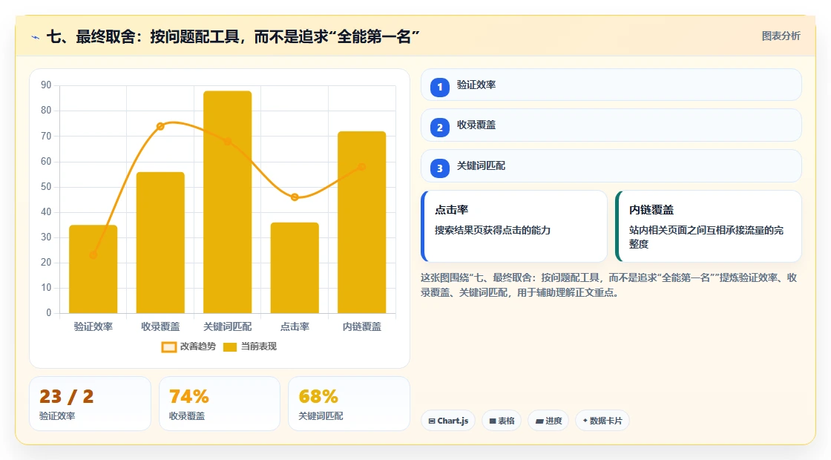Image resolution: width=831 pixels, height=460 pixels.
Task: Click the 验证效率 bar in chart
Action: point(93,269)
